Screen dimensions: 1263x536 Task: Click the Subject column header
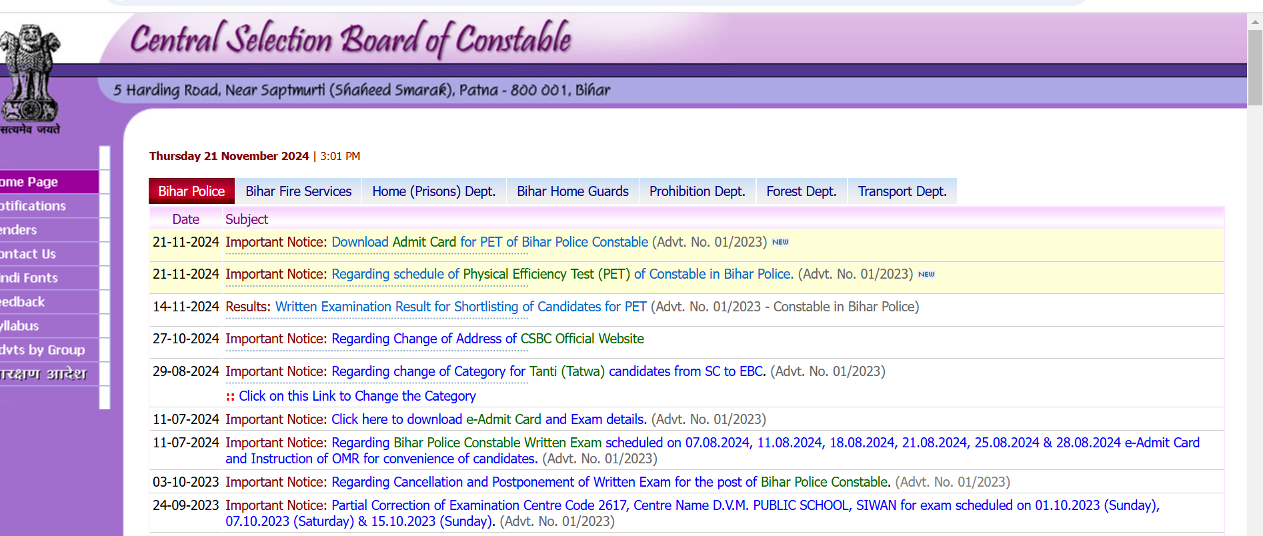point(247,219)
